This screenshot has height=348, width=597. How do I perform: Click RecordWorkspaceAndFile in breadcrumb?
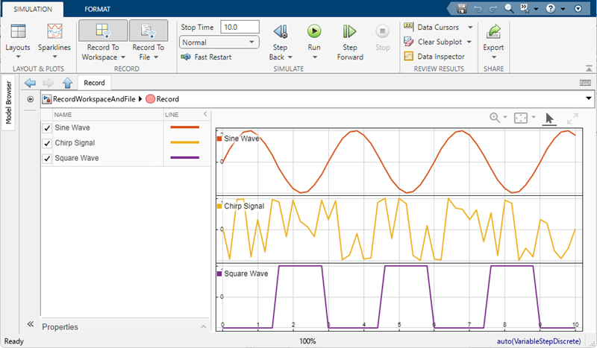coord(94,99)
